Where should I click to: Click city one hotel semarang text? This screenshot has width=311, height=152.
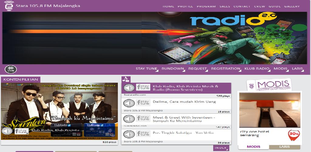tap(255, 133)
